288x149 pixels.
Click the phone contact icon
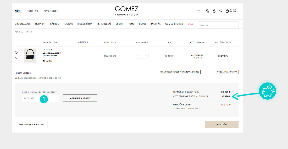click(x=208, y=11)
